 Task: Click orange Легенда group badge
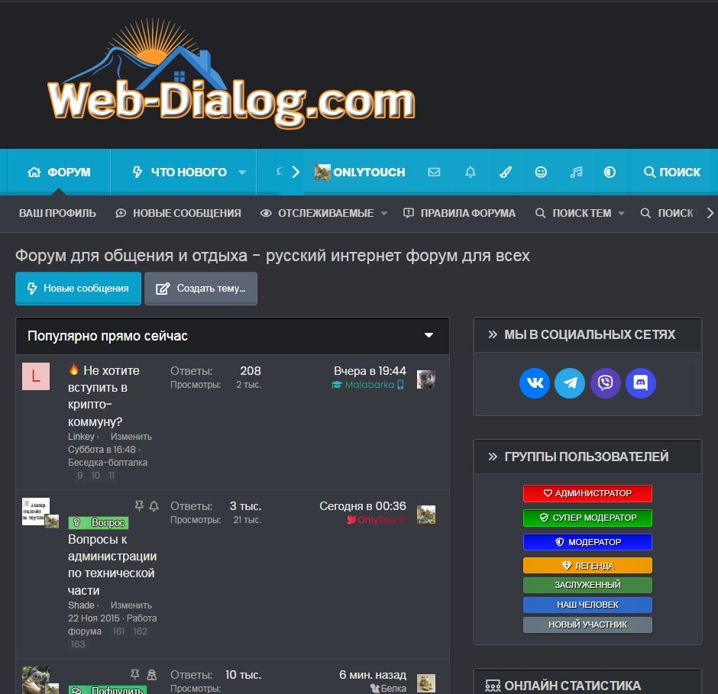coord(587,566)
